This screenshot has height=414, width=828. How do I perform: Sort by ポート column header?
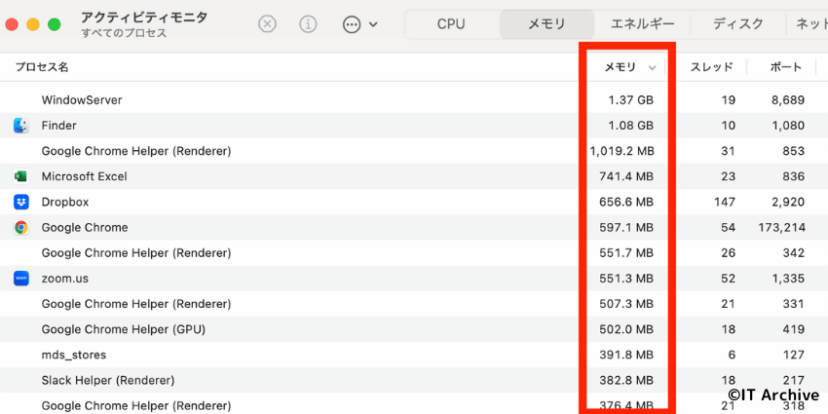pos(786,67)
